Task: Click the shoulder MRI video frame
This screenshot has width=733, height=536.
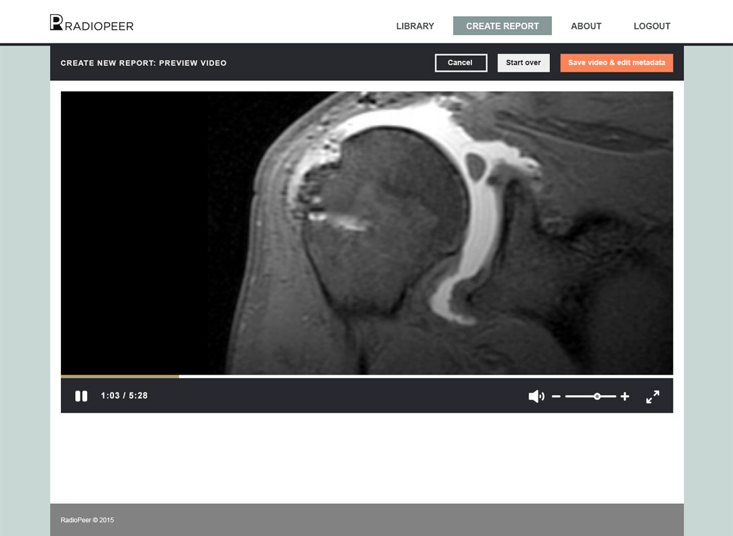Action: (x=367, y=233)
